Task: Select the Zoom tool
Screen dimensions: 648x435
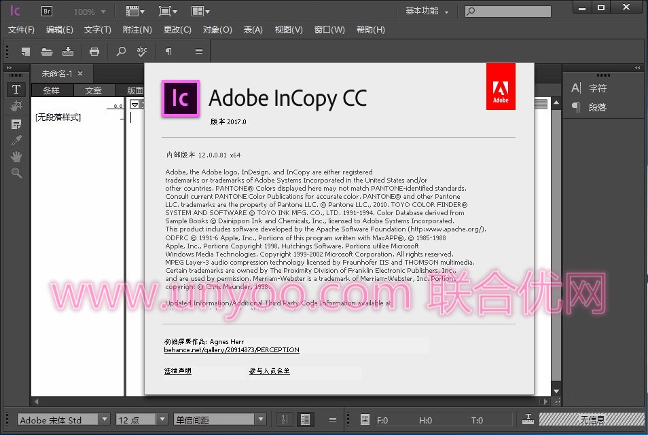Action: pyautogui.click(x=16, y=173)
